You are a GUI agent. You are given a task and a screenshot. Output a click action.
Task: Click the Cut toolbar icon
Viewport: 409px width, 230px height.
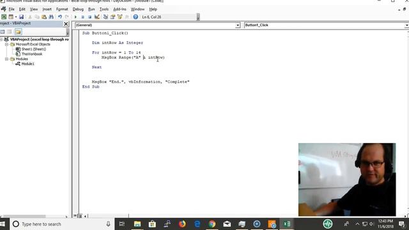pyautogui.click(x=30, y=17)
